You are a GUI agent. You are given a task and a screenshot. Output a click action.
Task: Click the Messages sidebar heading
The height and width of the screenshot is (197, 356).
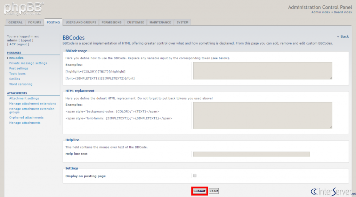14,53
